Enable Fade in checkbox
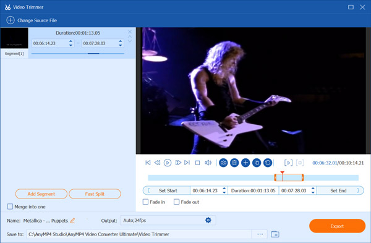Viewport: 371px width, 243px height. point(145,202)
